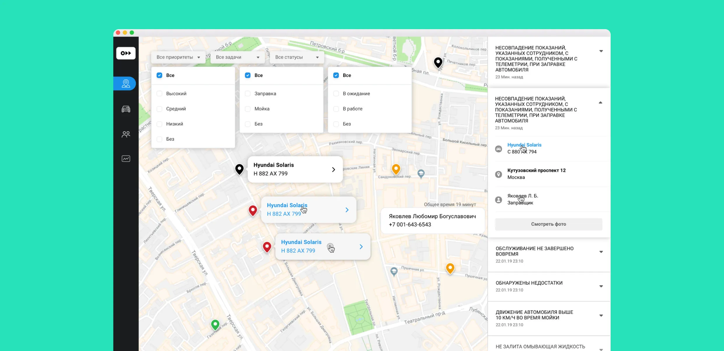Open the black Hyundai Solaris H 882 AX 799 card
The image size is (724, 351).
pos(295,169)
